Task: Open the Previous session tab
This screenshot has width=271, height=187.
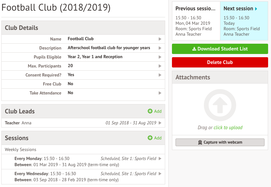Action: 196,21
